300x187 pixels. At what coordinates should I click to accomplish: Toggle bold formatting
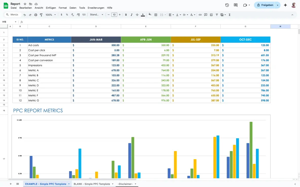pos(126,14)
